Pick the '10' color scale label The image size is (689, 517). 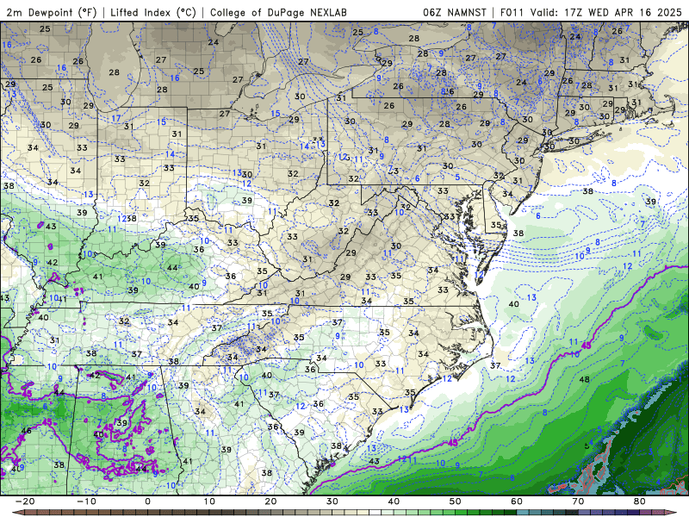coord(209,501)
